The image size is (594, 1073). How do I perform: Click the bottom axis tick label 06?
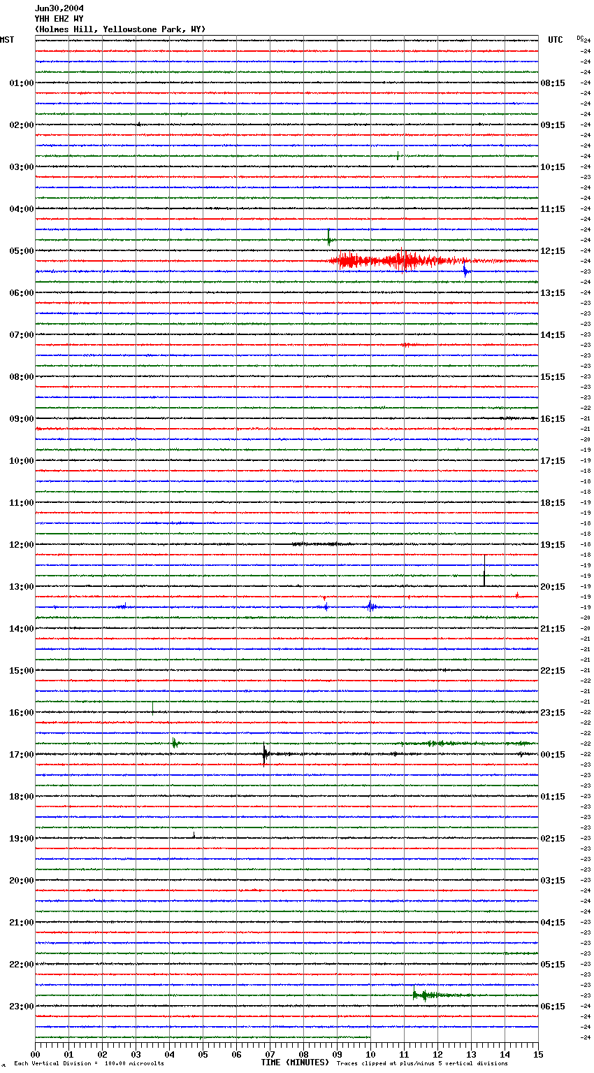pyautogui.click(x=236, y=1054)
